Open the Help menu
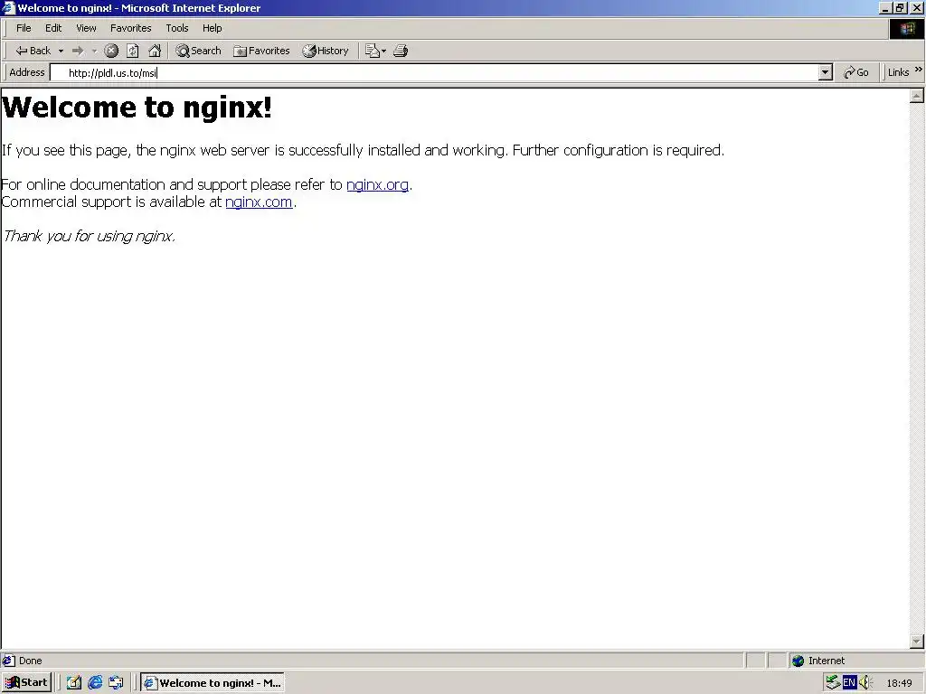The height and width of the screenshot is (694, 926). [x=212, y=28]
